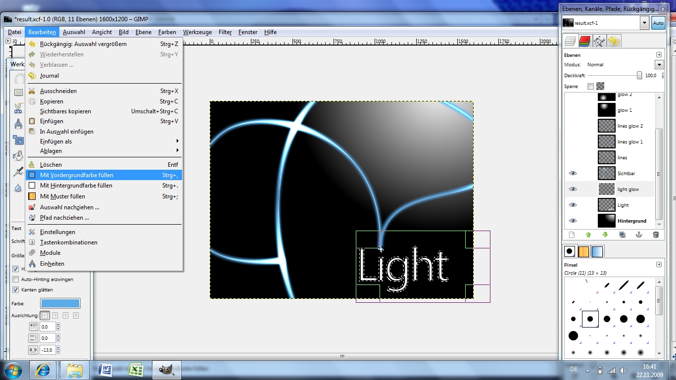Image resolution: width=676 pixels, height=380 pixels.
Task: Open the Layers tab in the dock
Action: pyautogui.click(x=571, y=41)
